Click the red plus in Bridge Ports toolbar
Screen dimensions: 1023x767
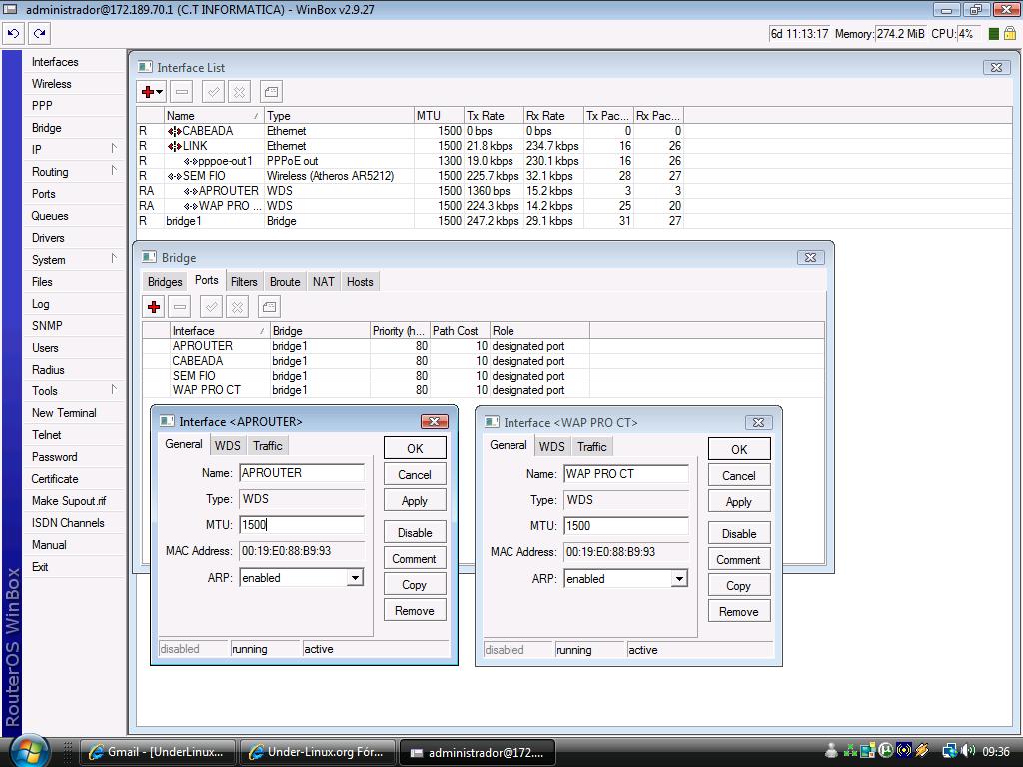pos(154,307)
